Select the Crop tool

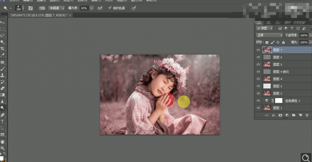tap(2, 49)
